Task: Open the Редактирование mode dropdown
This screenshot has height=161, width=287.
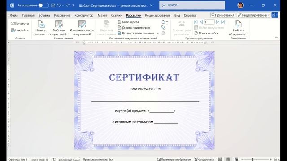Action: click(253, 15)
